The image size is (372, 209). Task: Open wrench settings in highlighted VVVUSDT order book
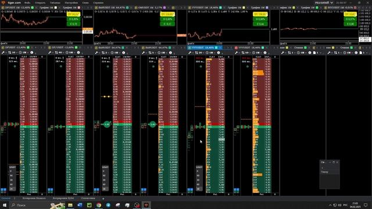(190, 52)
